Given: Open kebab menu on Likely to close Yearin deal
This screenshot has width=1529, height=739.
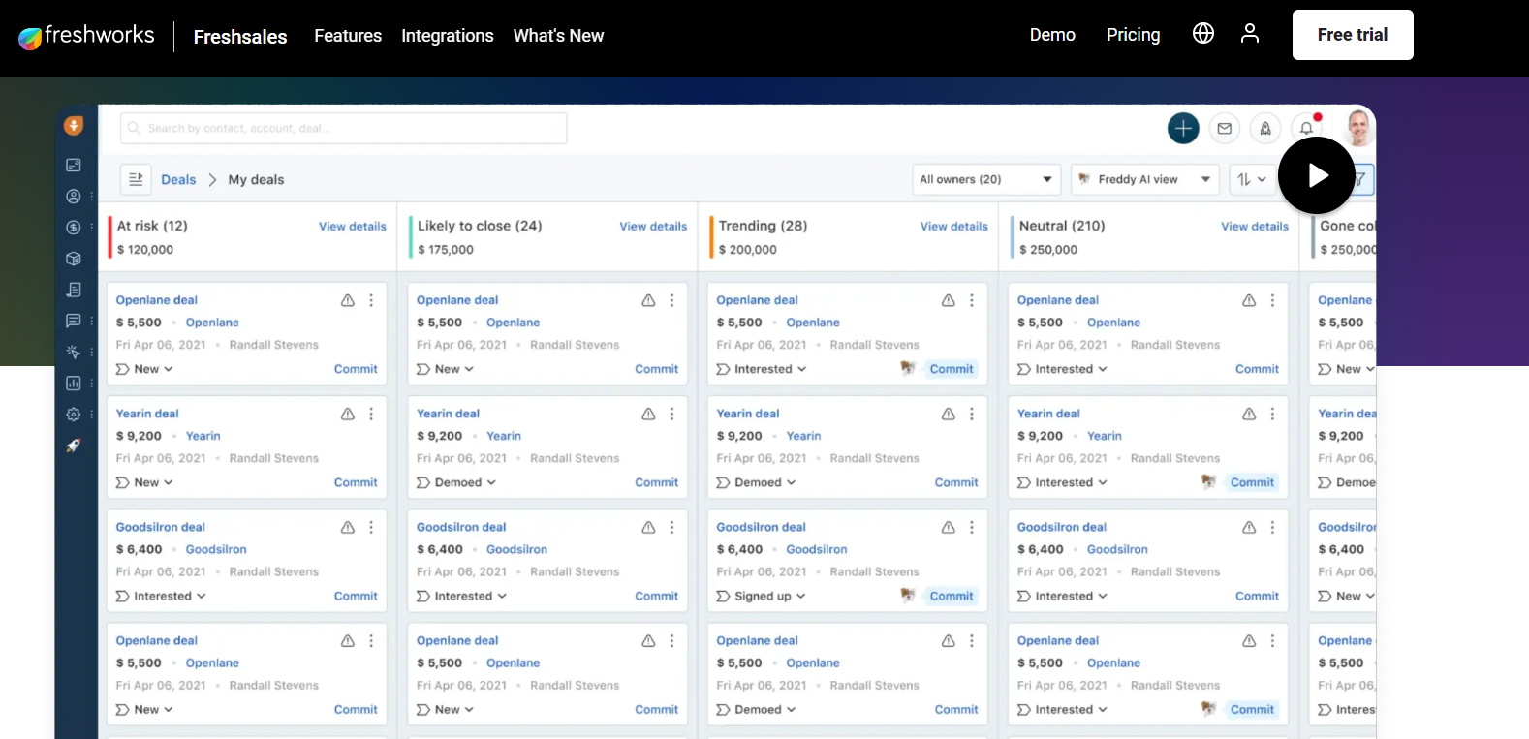Looking at the screenshot, I should click(x=671, y=414).
